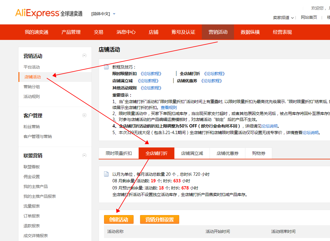Click the remaining activities count 19

(x=153, y=181)
